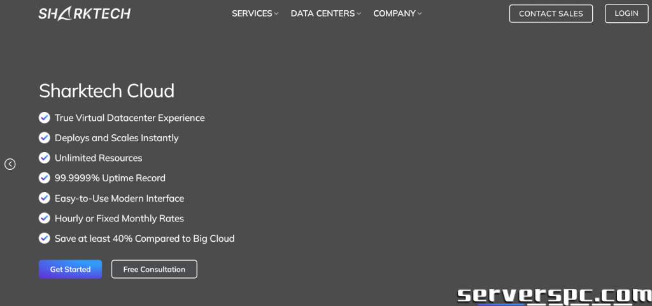This screenshot has height=306, width=652.
Task: Click checkmark icon beside True Virtual Datacenter Experience
Action: point(45,118)
